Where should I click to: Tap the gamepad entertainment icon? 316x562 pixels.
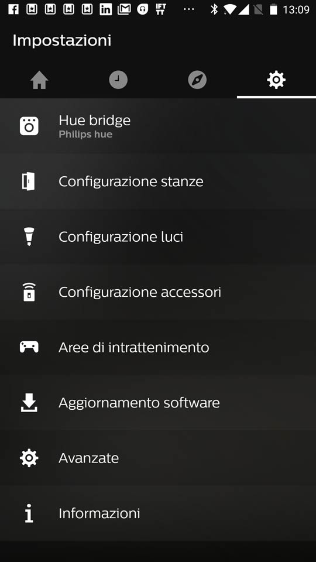pyautogui.click(x=29, y=347)
